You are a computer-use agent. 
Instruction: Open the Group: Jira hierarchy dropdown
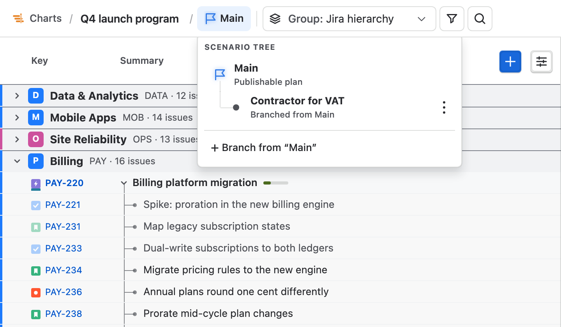[349, 19]
